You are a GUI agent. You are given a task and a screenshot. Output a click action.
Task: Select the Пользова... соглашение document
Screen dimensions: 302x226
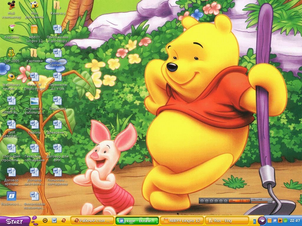tap(58, 177)
